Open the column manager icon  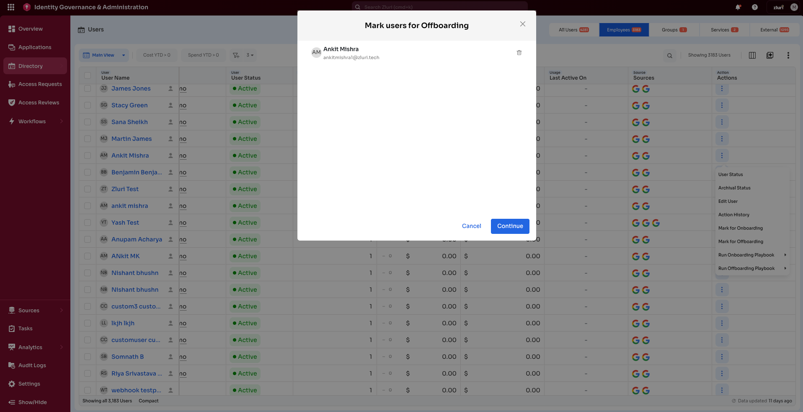coord(752,55)
